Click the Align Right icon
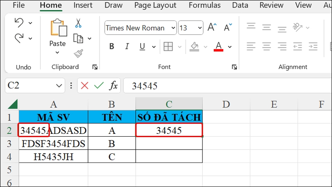The height and width of the screenshot is (187, 332). pyautogui.click(x=282, y=47)
